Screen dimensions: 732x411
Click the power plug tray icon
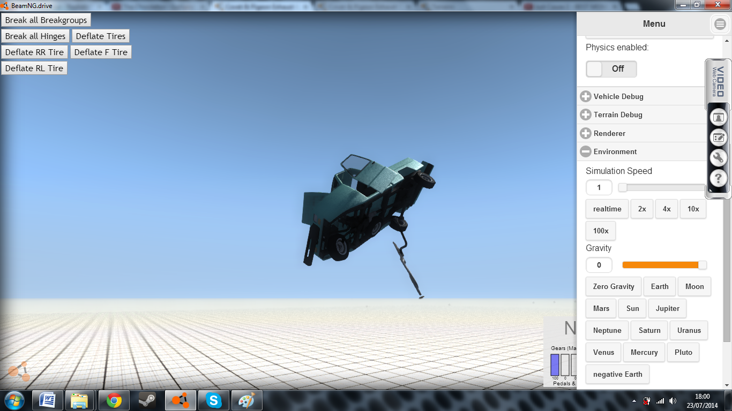tap(647, 401)
